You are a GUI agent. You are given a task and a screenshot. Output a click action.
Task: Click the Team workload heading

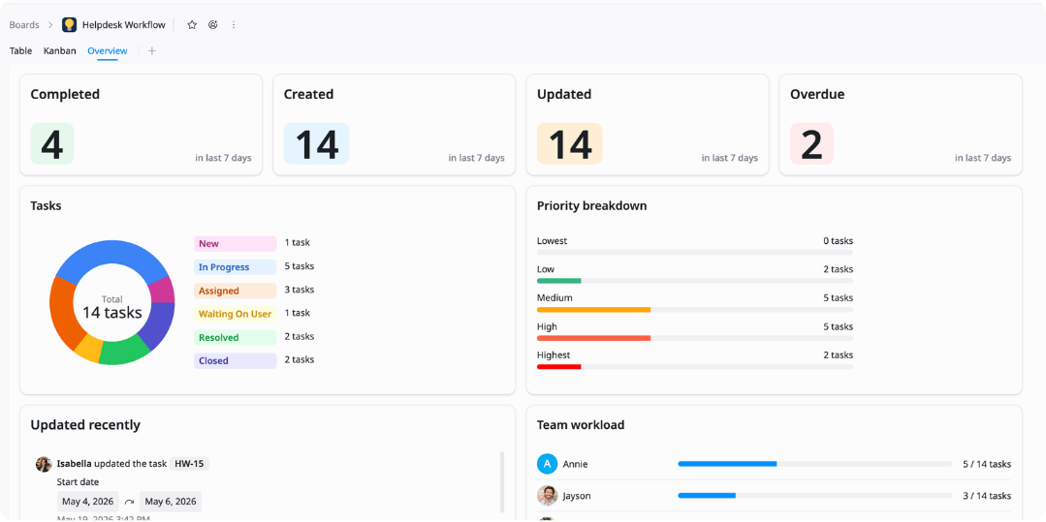click(581, 424)
